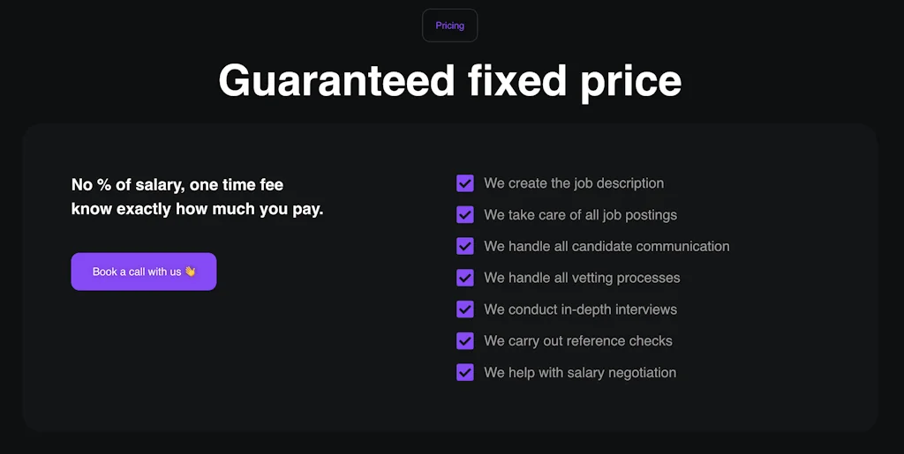Click the "We carry out reference checks" label
This screenshot has height=454, width=904.
578,341
